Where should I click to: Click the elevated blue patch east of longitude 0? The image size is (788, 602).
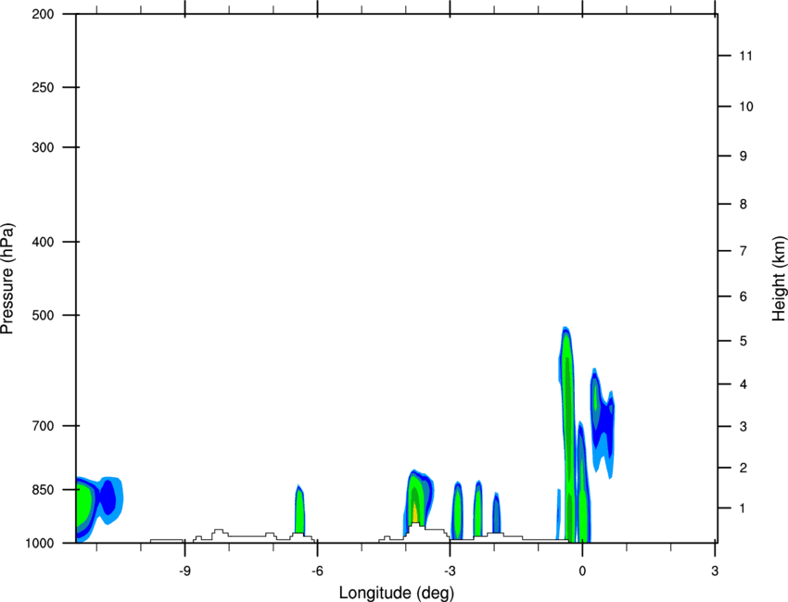point(602,422)
